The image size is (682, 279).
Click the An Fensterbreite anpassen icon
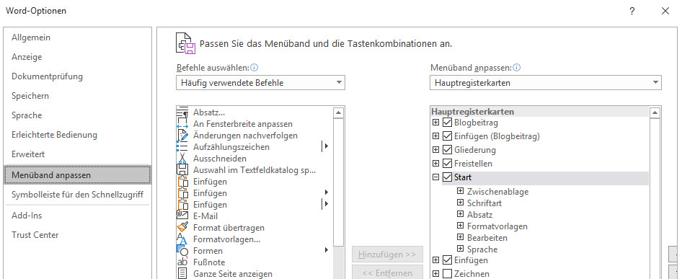coord(182,124)
